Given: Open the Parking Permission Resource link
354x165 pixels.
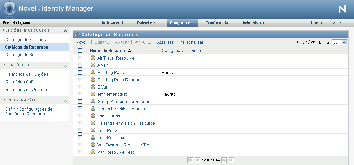Looking at the screenshot, I should point(126,123).
